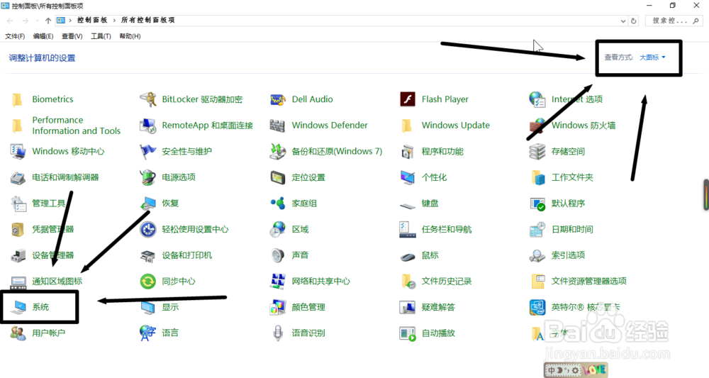Open the 任务栏和导航 link
Viewport: 709px width, 378px height.
point(446,229)
